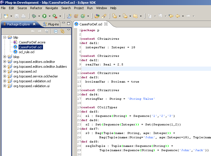Expand org.topcased.validation.ui project
211x156 pixels.
[5, 86]
